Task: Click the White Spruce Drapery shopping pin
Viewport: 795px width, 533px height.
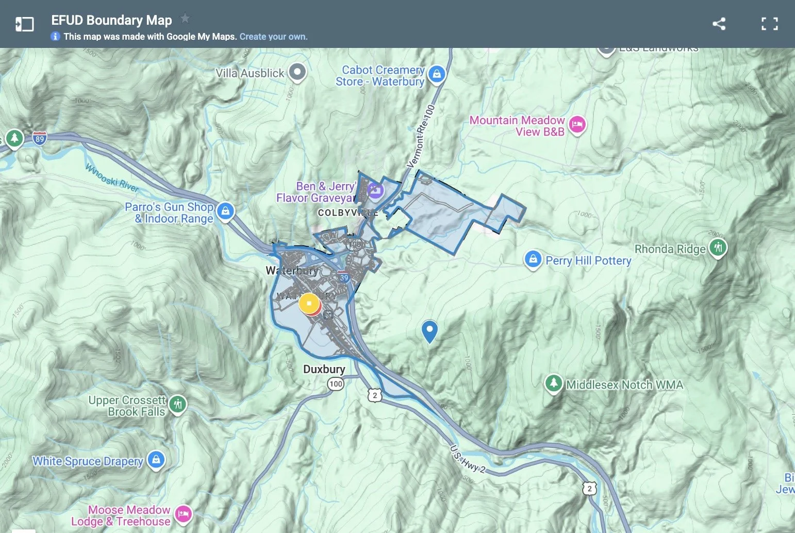Action: point(156,460)
